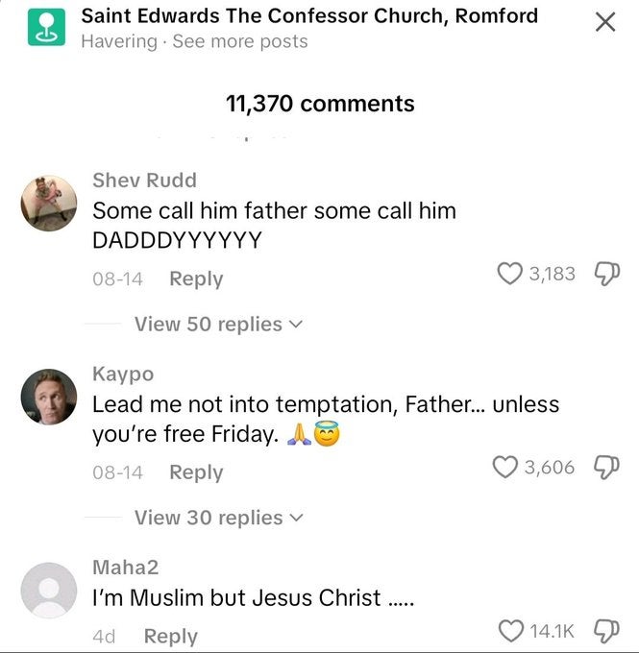Open Kaypo's profile picture
639x653 pixels.
click(x=49, y=396)
